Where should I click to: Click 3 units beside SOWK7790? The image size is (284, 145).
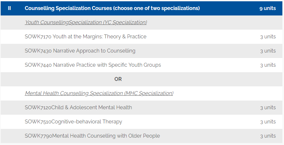[x=268, y=136]
